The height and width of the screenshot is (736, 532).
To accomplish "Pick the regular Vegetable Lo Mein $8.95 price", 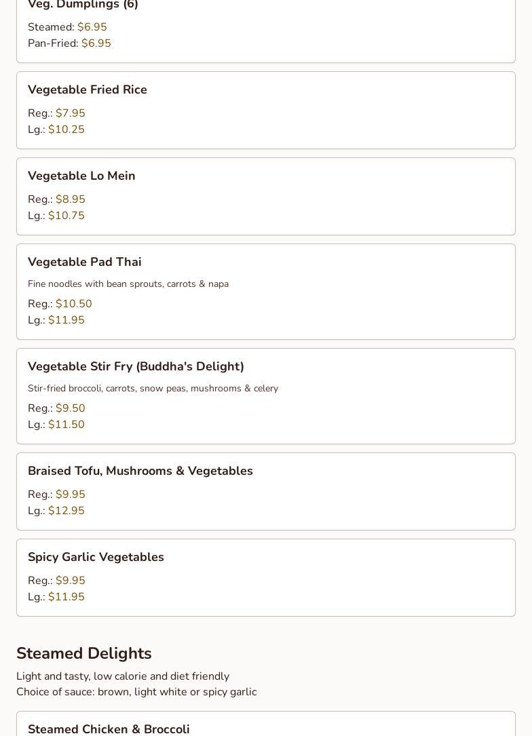I will click(71, 199).
